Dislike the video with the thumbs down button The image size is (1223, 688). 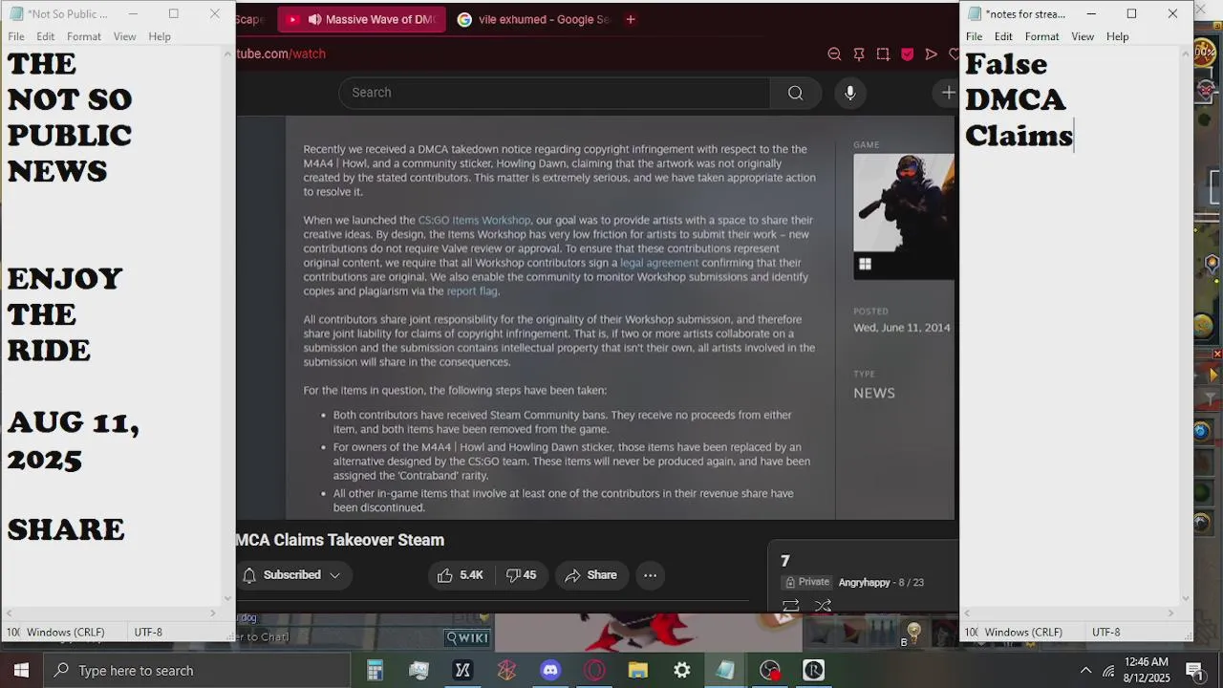coord(521,575)
